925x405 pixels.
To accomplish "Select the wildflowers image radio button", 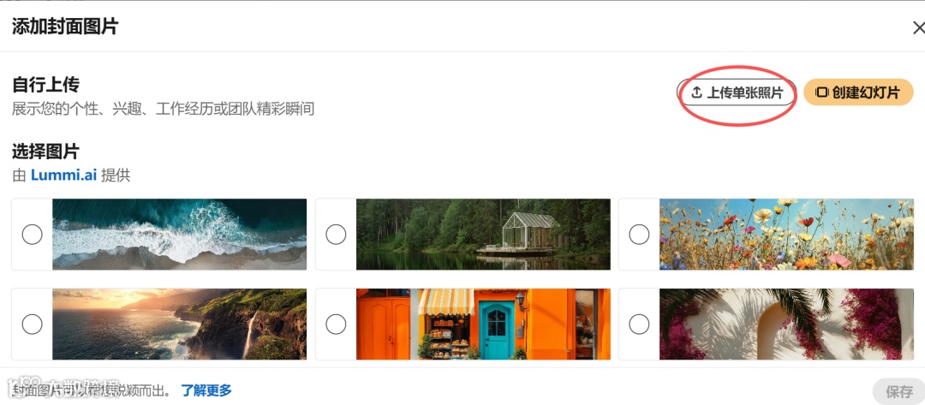I will 639,235.
